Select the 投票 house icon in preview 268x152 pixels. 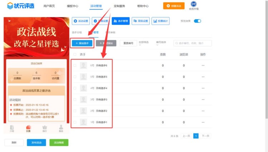pos(28,127)
